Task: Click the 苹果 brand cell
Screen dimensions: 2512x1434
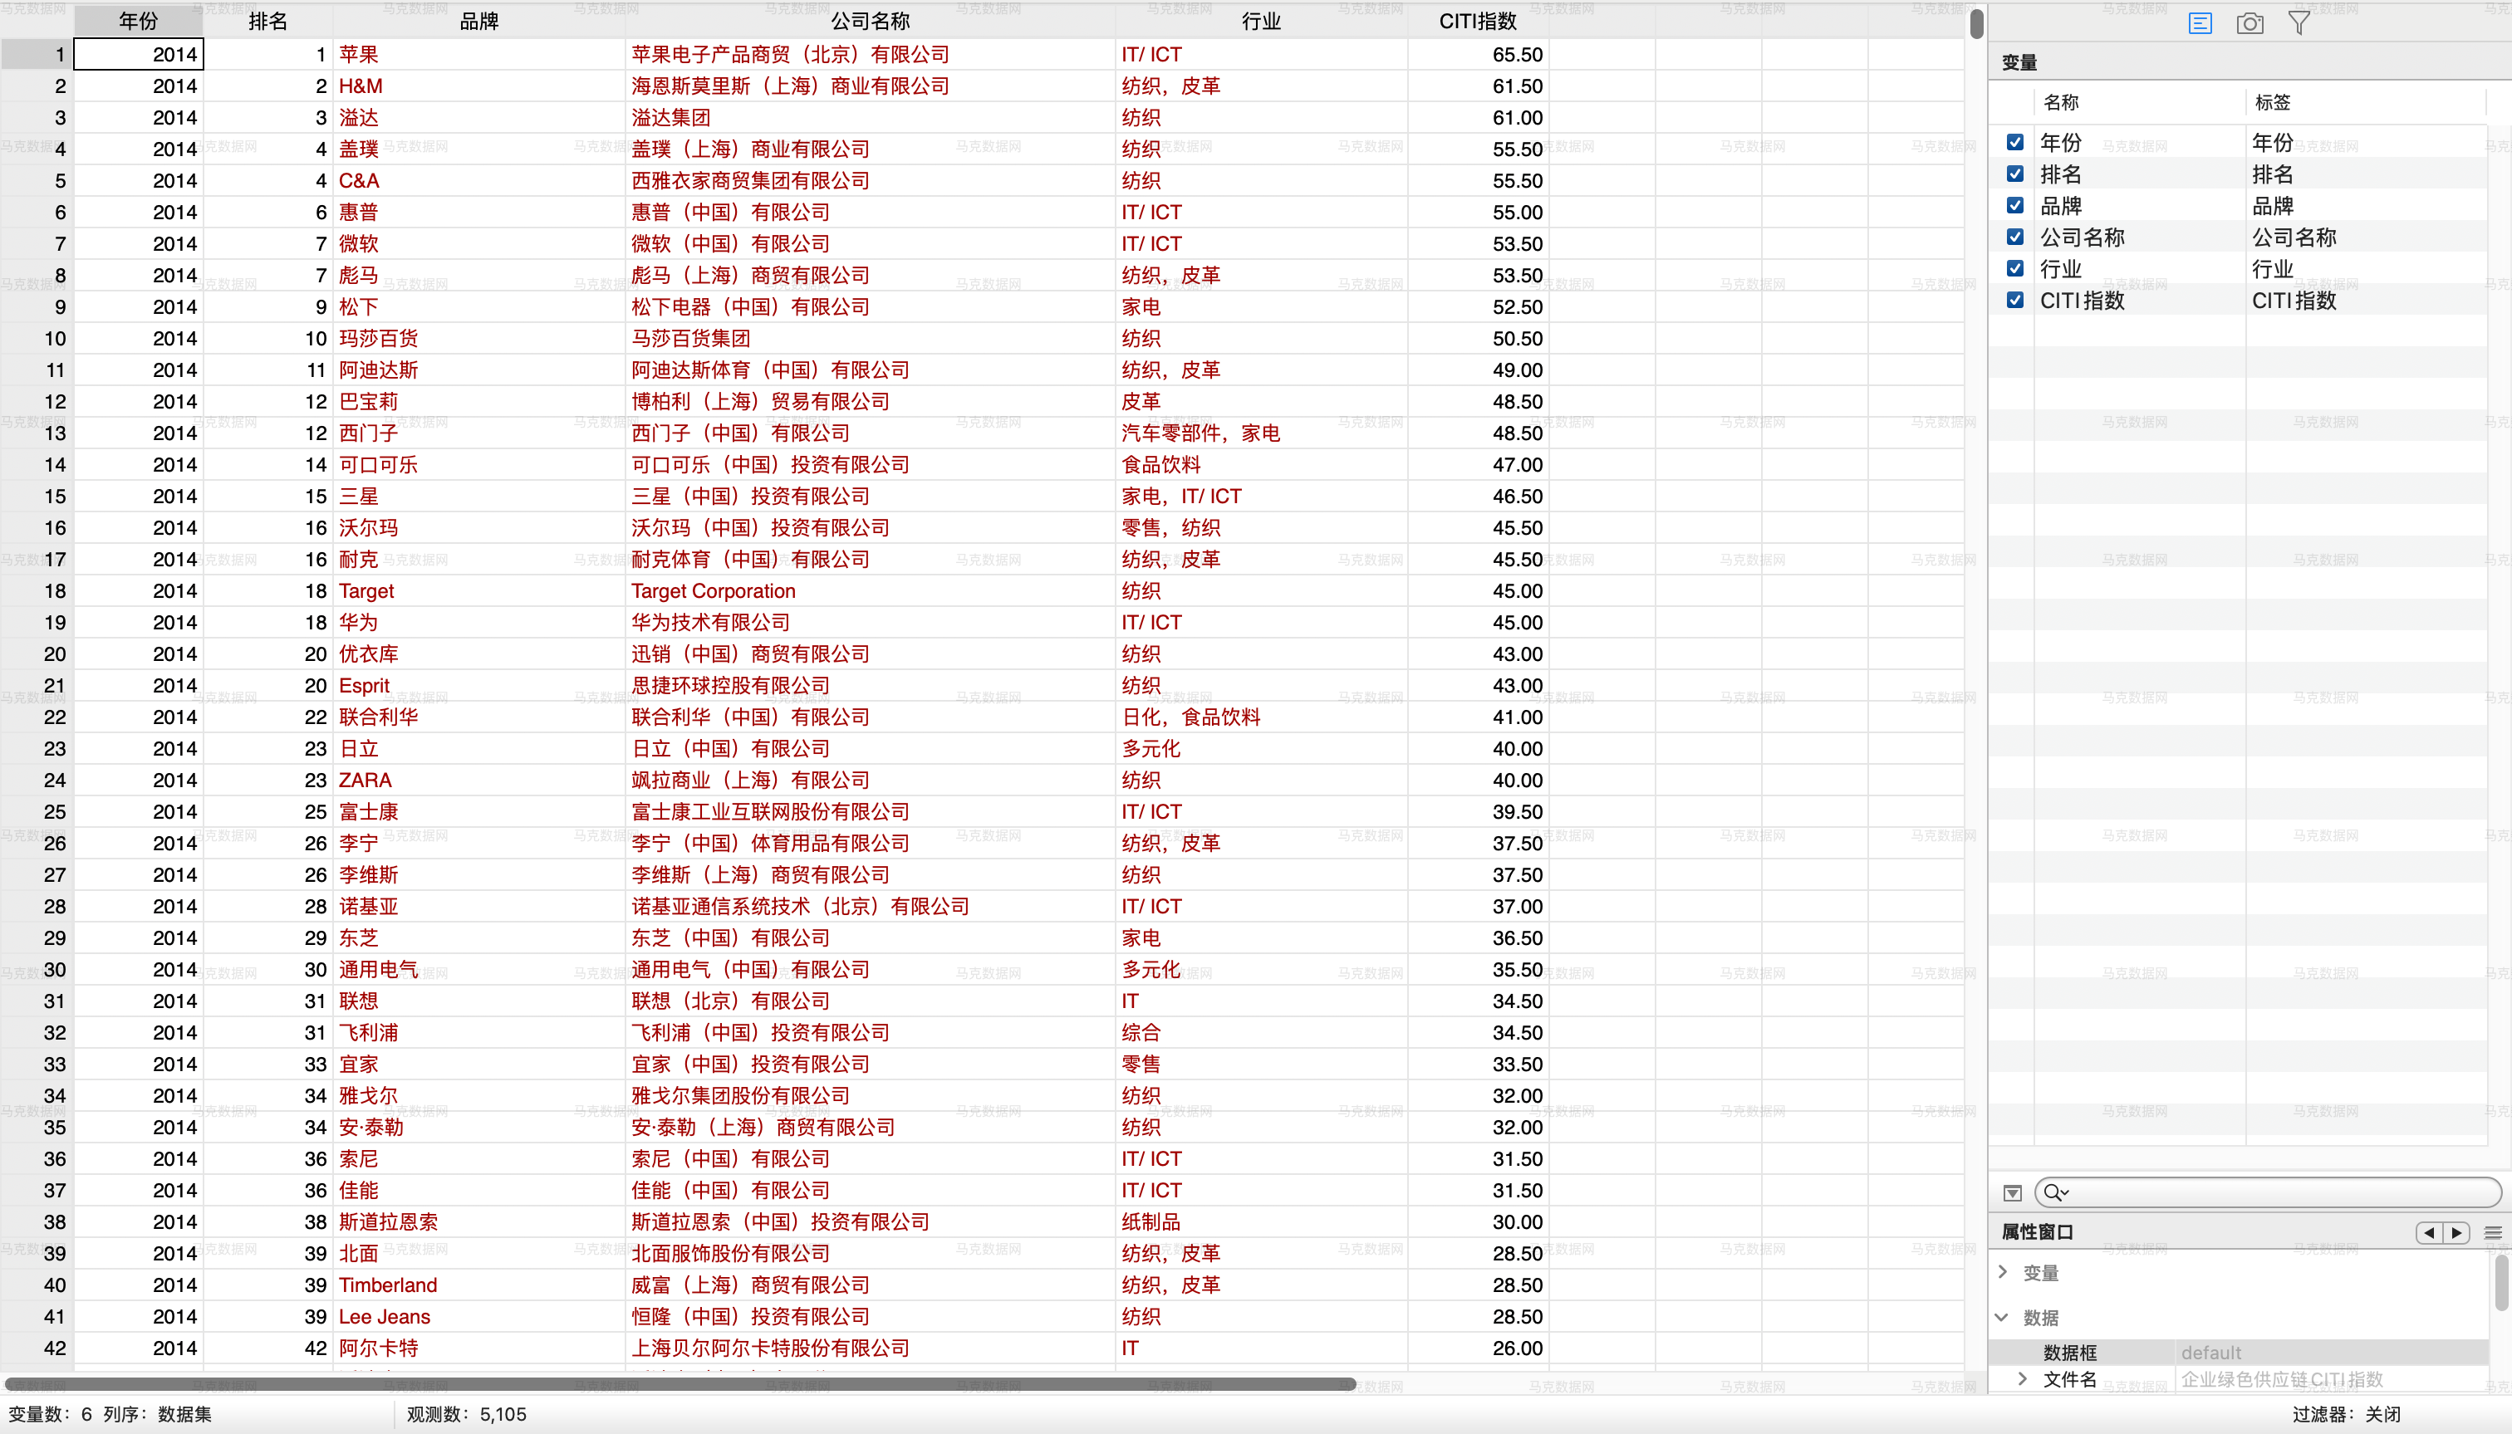Action: (x=478, y=54)
